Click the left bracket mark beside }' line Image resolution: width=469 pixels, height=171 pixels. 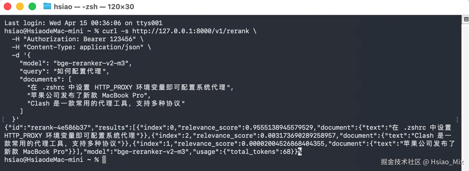click(3, 119)
